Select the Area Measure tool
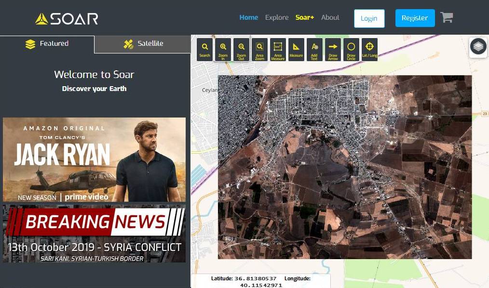 pos(278,50)
